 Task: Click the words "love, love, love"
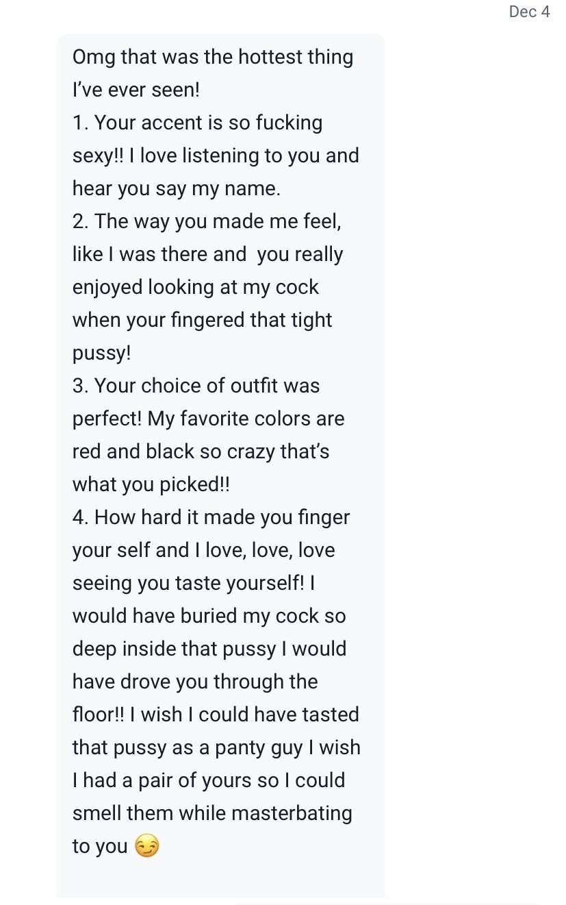coord(270,550)
